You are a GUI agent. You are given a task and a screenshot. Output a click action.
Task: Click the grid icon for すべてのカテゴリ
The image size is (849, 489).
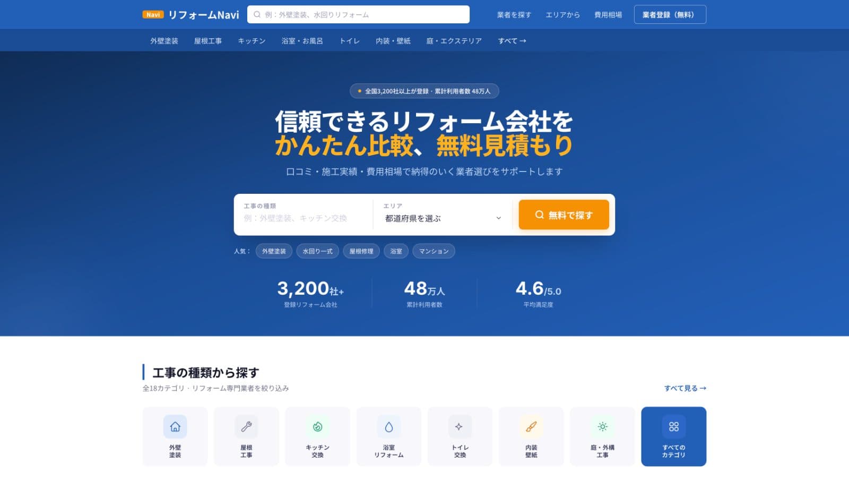coord(674,426)
